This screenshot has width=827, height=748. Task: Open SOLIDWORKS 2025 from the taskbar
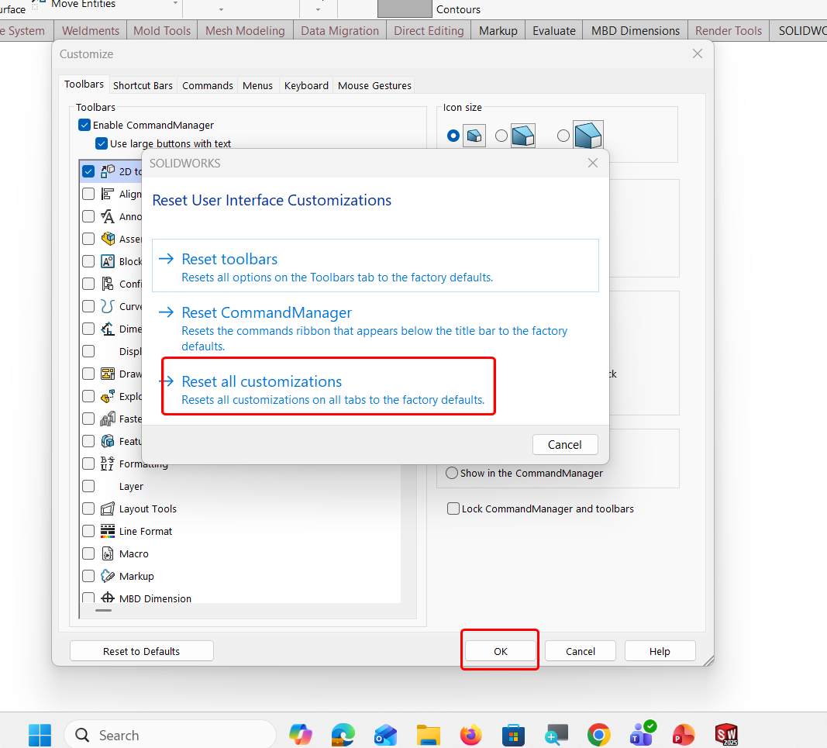click(x=726, y=735)
